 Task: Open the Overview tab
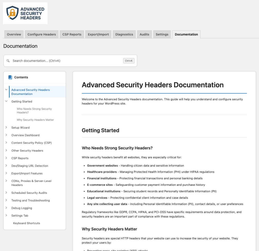click(14, 34)
